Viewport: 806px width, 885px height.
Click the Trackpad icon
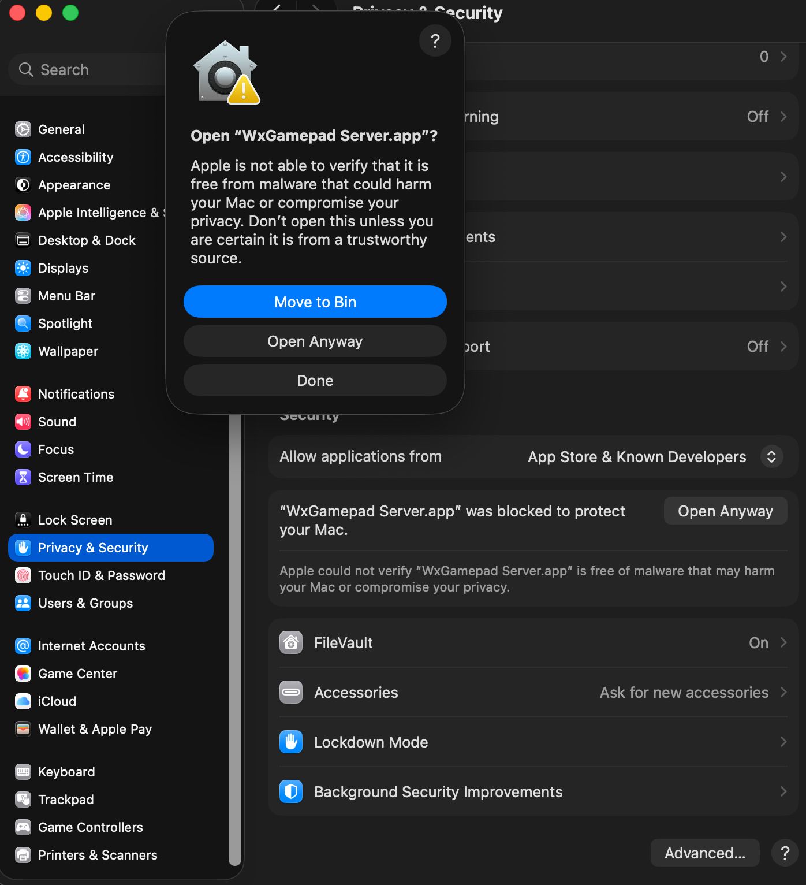[23, 800]
